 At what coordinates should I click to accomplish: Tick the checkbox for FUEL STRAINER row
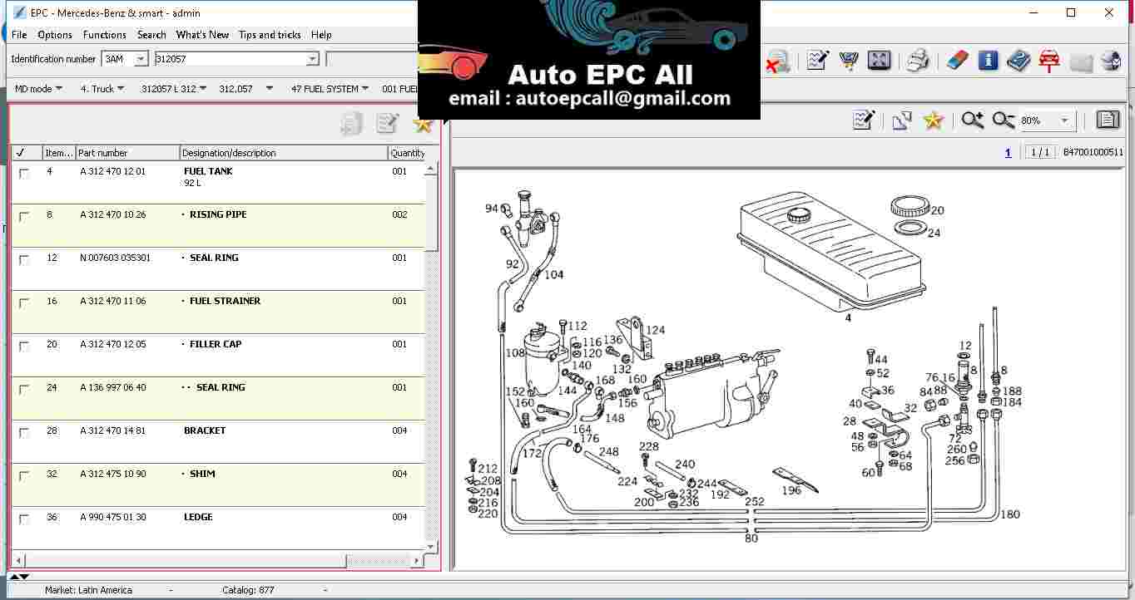tap(24, 303)
